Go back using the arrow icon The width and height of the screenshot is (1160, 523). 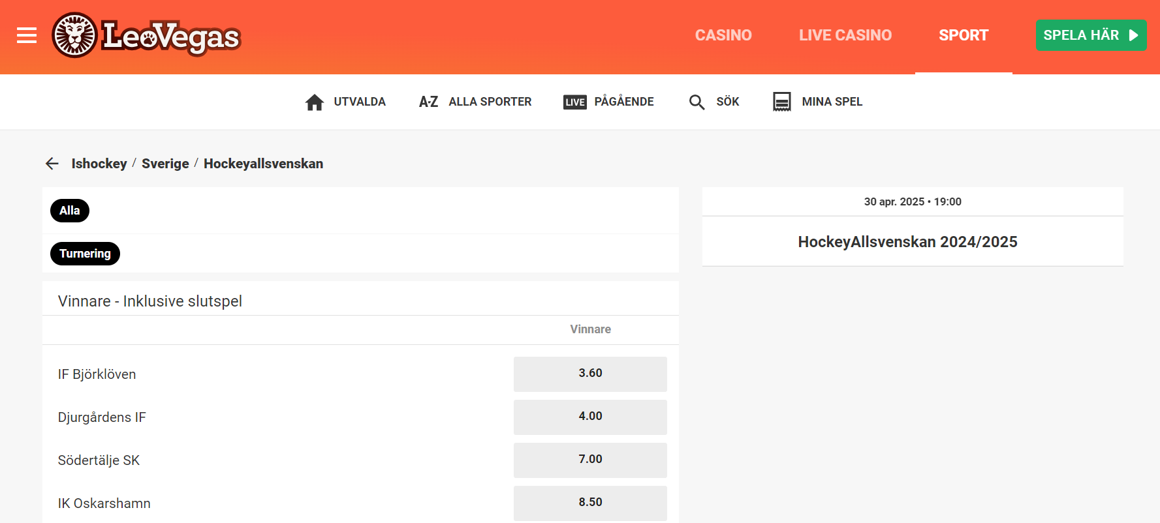[x=52, y=164]
